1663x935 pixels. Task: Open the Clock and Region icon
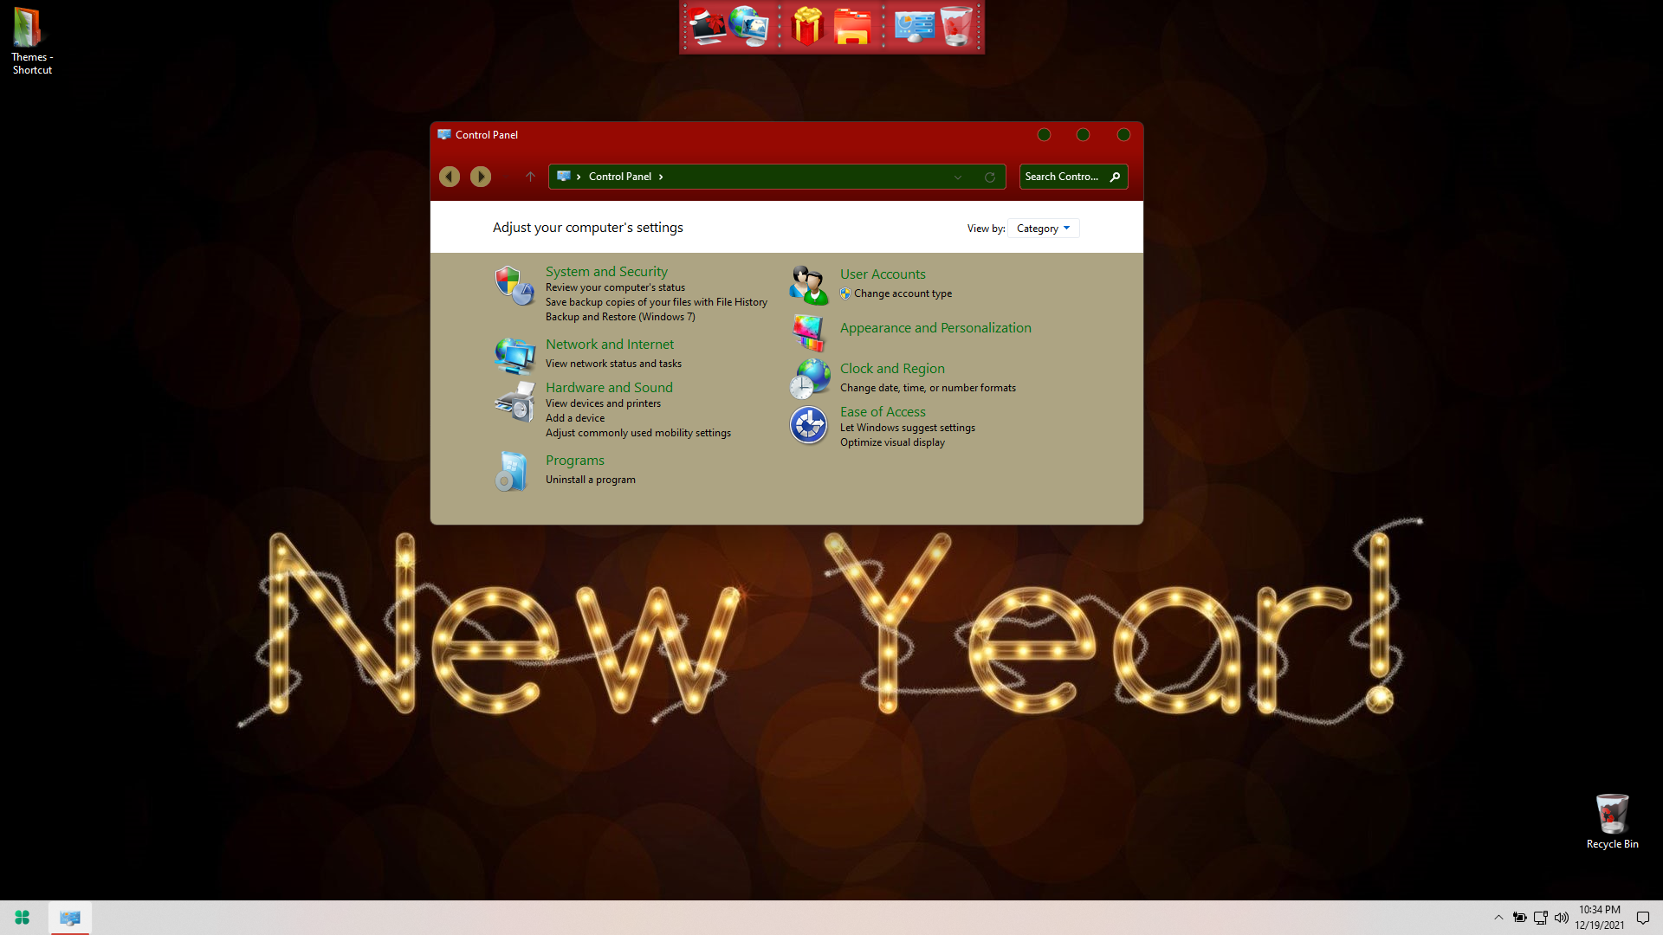coord(809,379)
